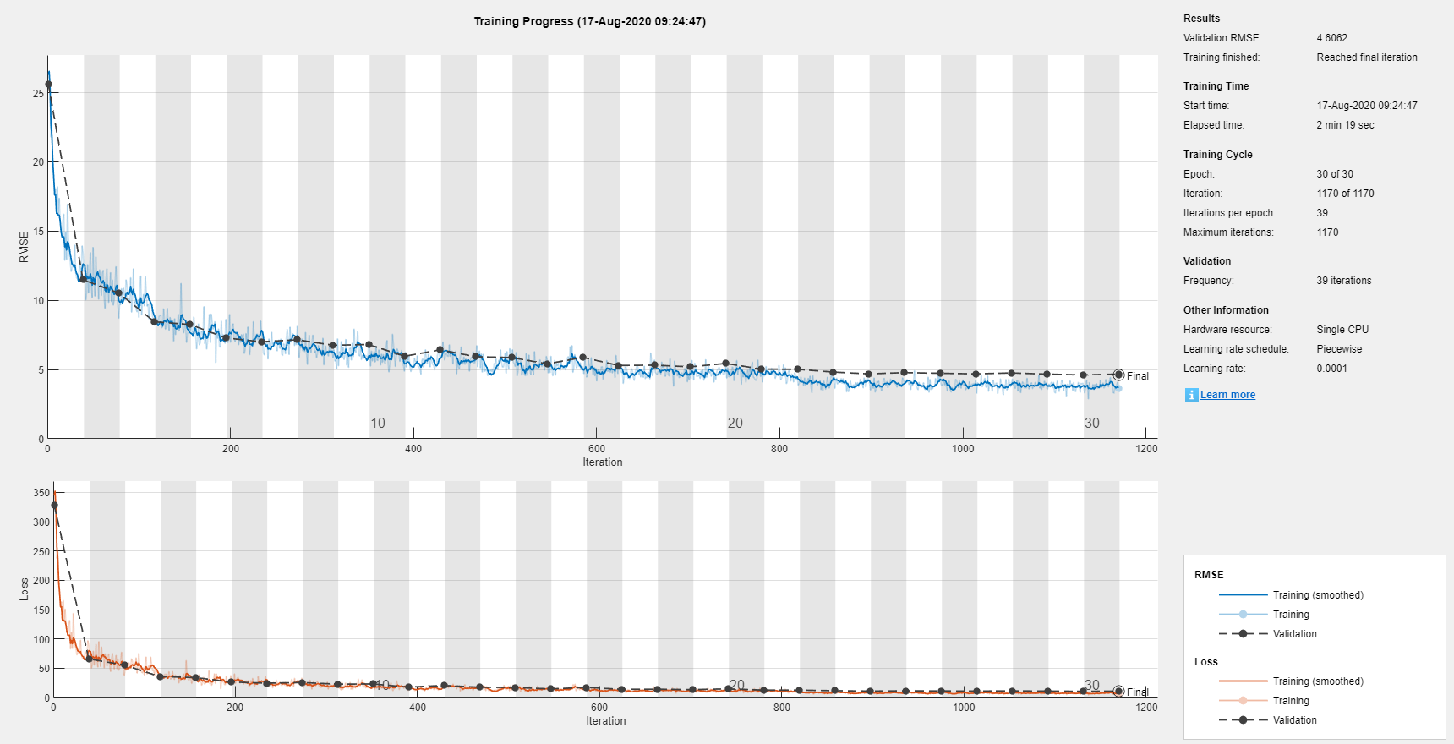
Task: Click the Iteration x-axis label under the Loss plot
Action: click(x=606, y=721)
